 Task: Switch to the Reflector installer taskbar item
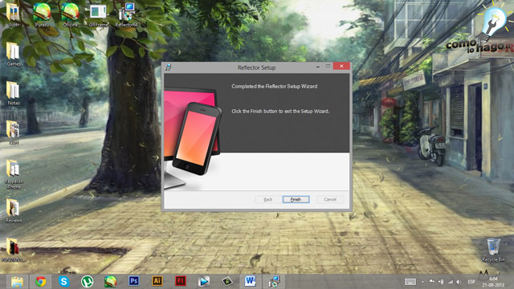click(274, 282)
